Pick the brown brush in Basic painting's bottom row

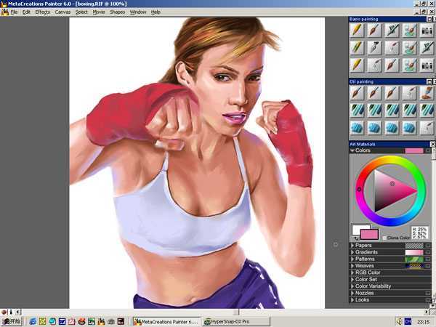point(392,65)
